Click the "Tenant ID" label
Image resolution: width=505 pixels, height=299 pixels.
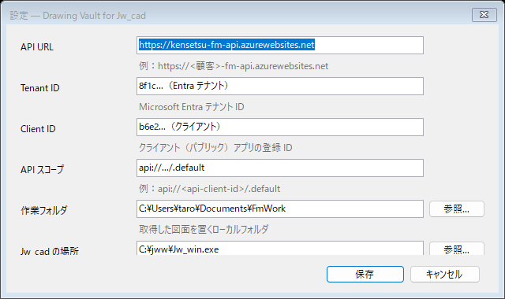coord(40,88)
